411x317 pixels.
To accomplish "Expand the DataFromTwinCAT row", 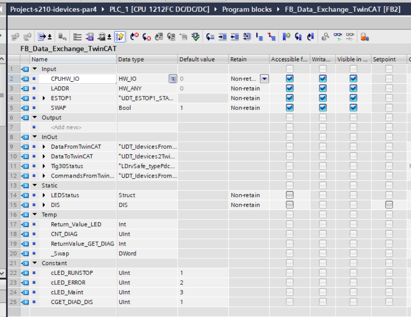I will 44,147.
